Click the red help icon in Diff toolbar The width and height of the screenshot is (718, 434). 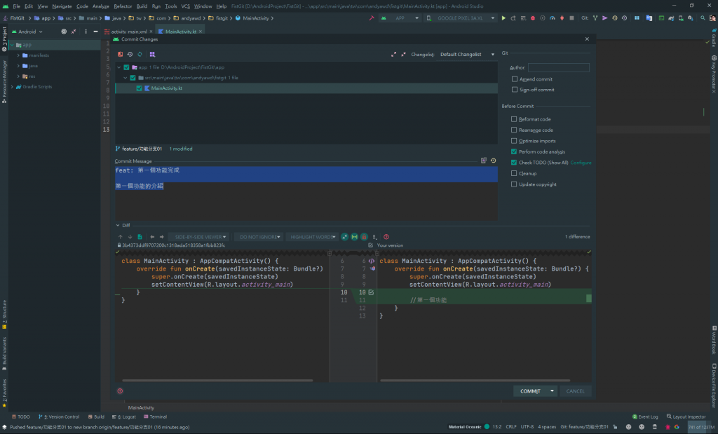[386, 237]
